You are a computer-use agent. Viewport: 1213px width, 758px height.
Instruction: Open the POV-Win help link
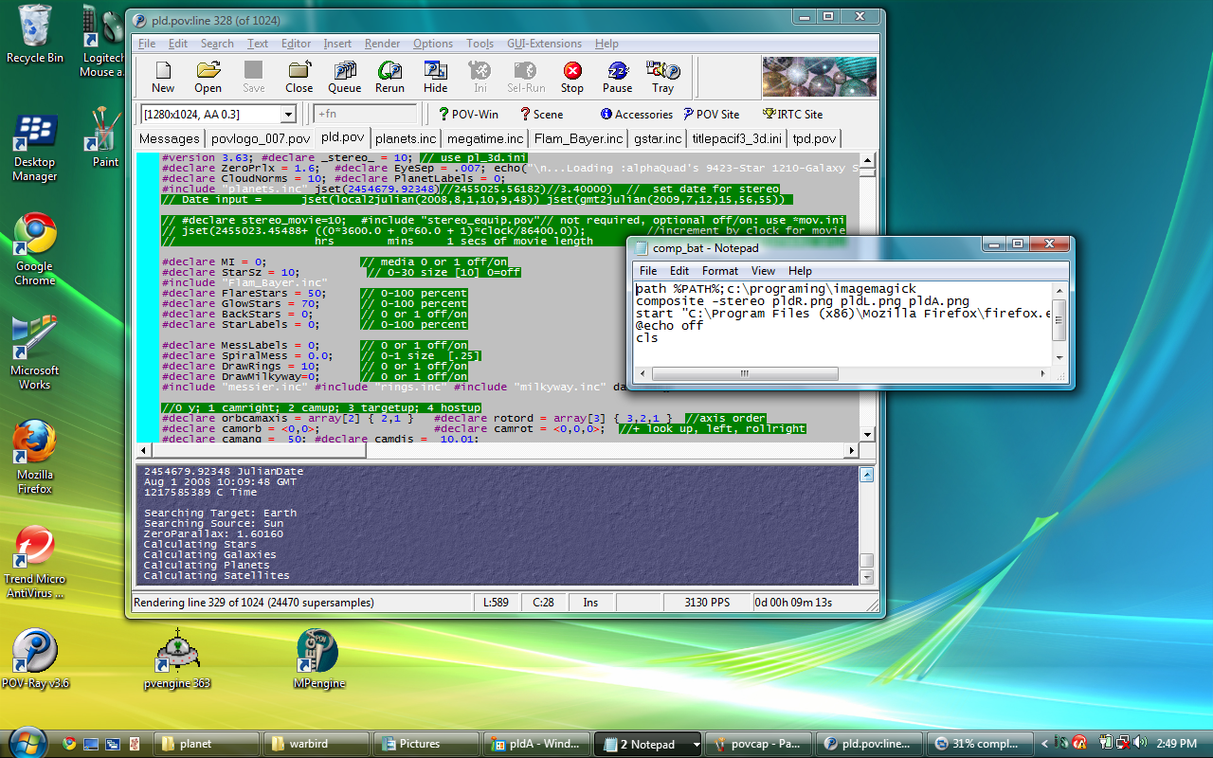tap(467, 115)
